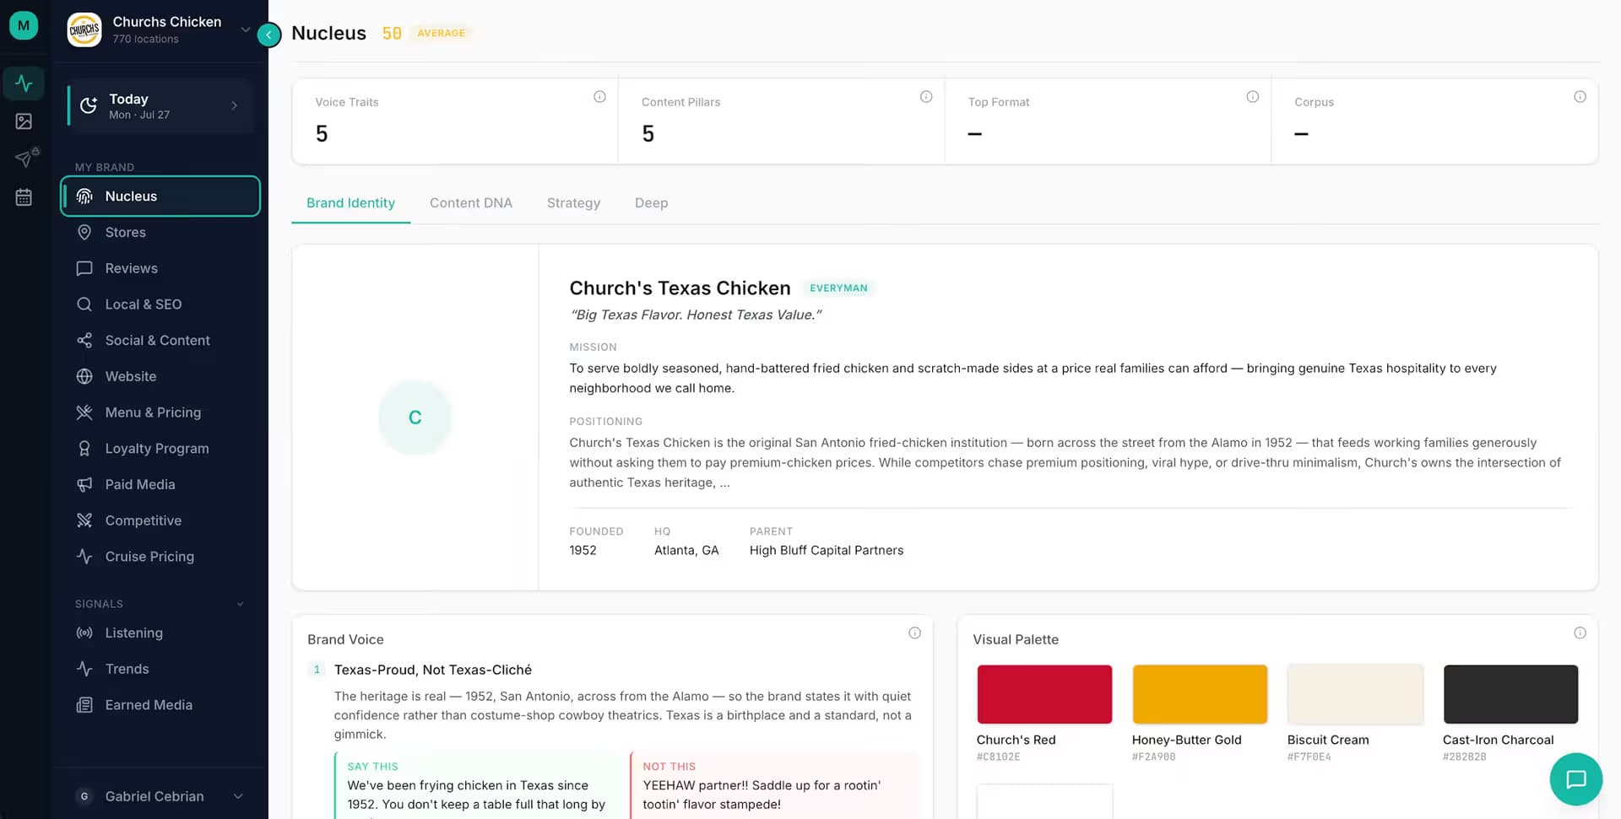Viewport: 1621px width, 819px height.
Task: Click the Atlanta, GA headquarters value
Action: tap(686, 550)
